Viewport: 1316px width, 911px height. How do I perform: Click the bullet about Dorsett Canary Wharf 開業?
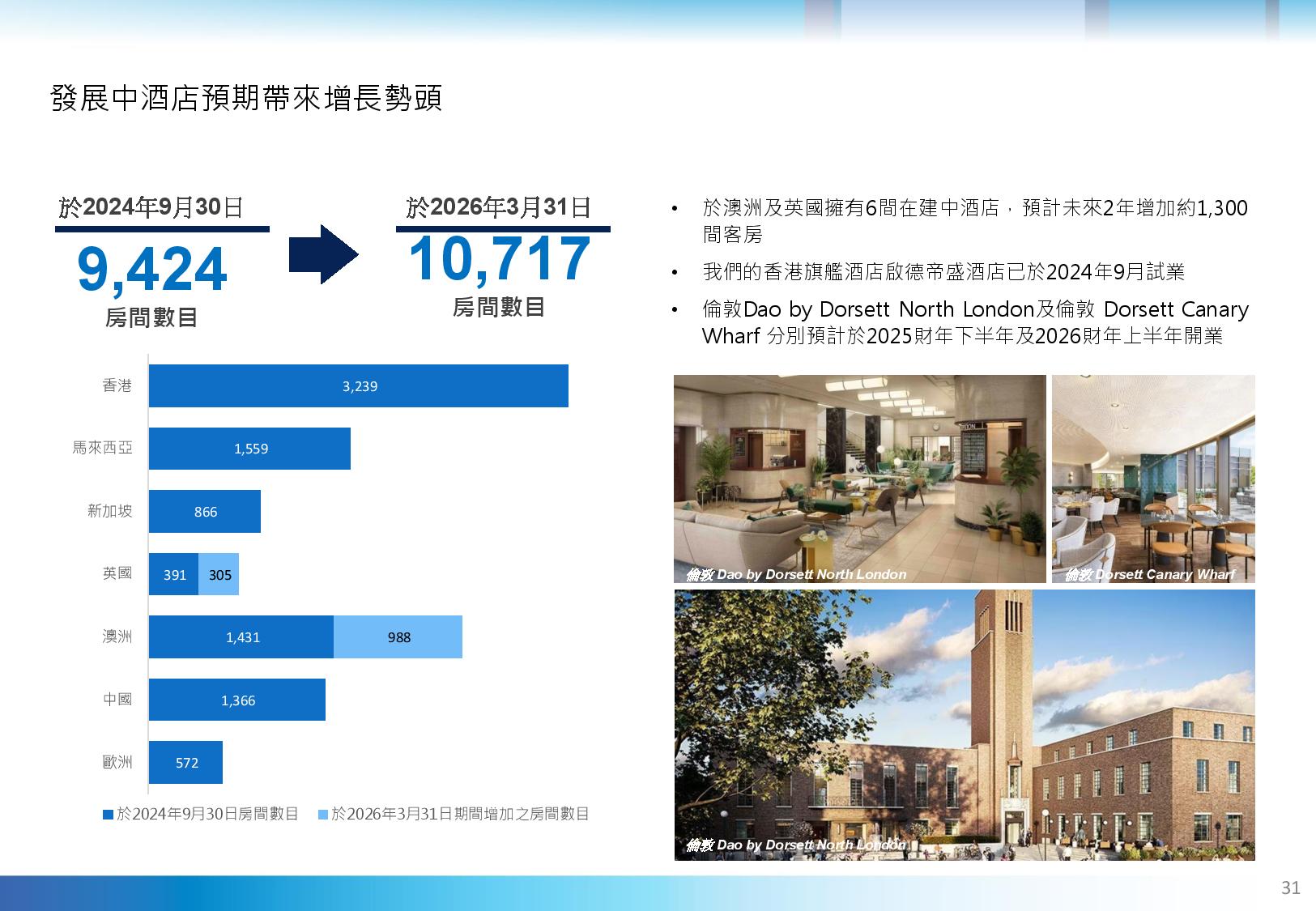pyautogui.click(x=975, y=322)
